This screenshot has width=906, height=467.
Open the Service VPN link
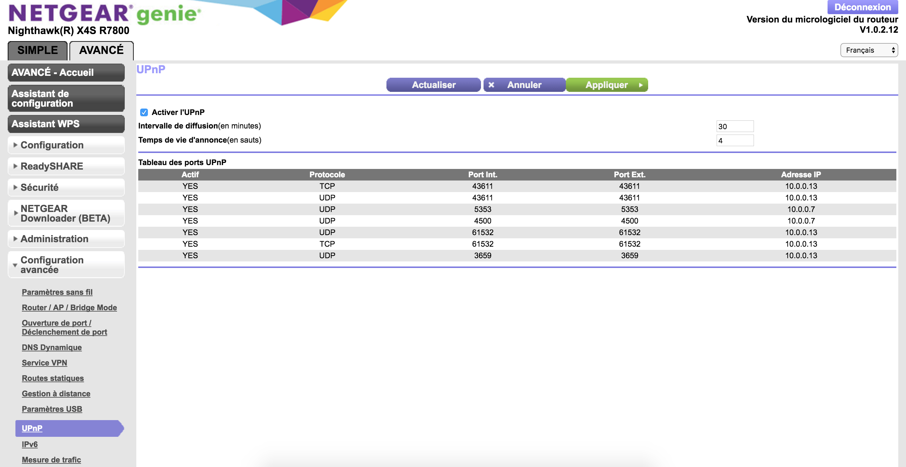[44, 363]
